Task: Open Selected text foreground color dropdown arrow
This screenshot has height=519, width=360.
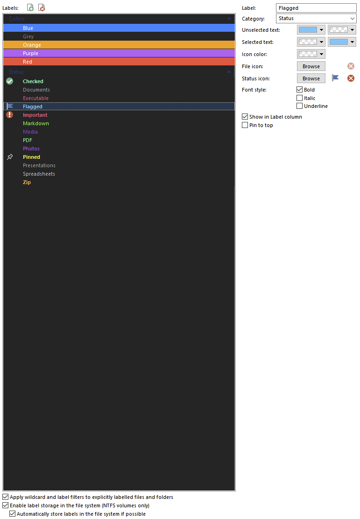Action: (321, 42)
